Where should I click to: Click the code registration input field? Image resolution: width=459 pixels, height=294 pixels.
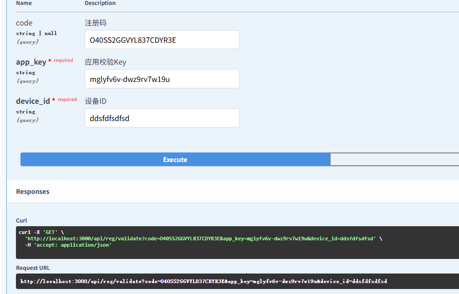[x=162, y=40]
